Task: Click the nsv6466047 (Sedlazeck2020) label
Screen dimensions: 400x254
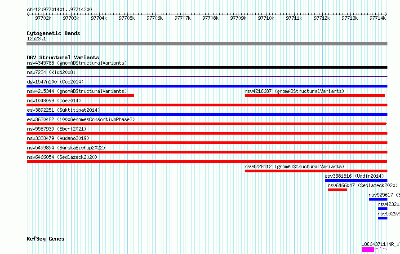Action: click(x=363, y=185)
